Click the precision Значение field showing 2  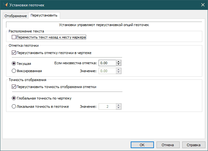click(107, 107)
